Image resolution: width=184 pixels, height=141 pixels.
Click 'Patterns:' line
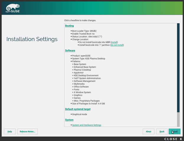[x=76, y=61]
